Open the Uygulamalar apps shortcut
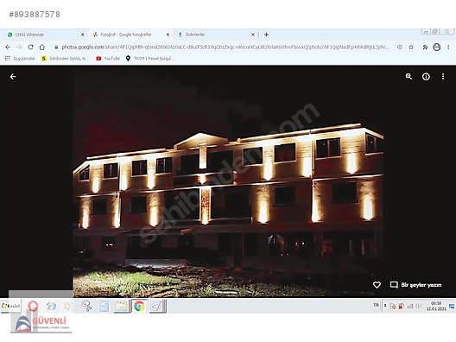The width and height of the screenshot is (456, 342). coord(20,59)
